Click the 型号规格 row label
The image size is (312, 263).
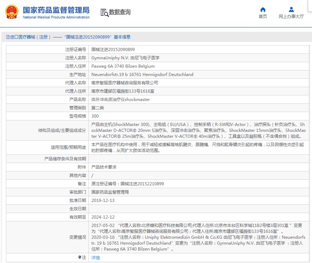click(78, 116)
